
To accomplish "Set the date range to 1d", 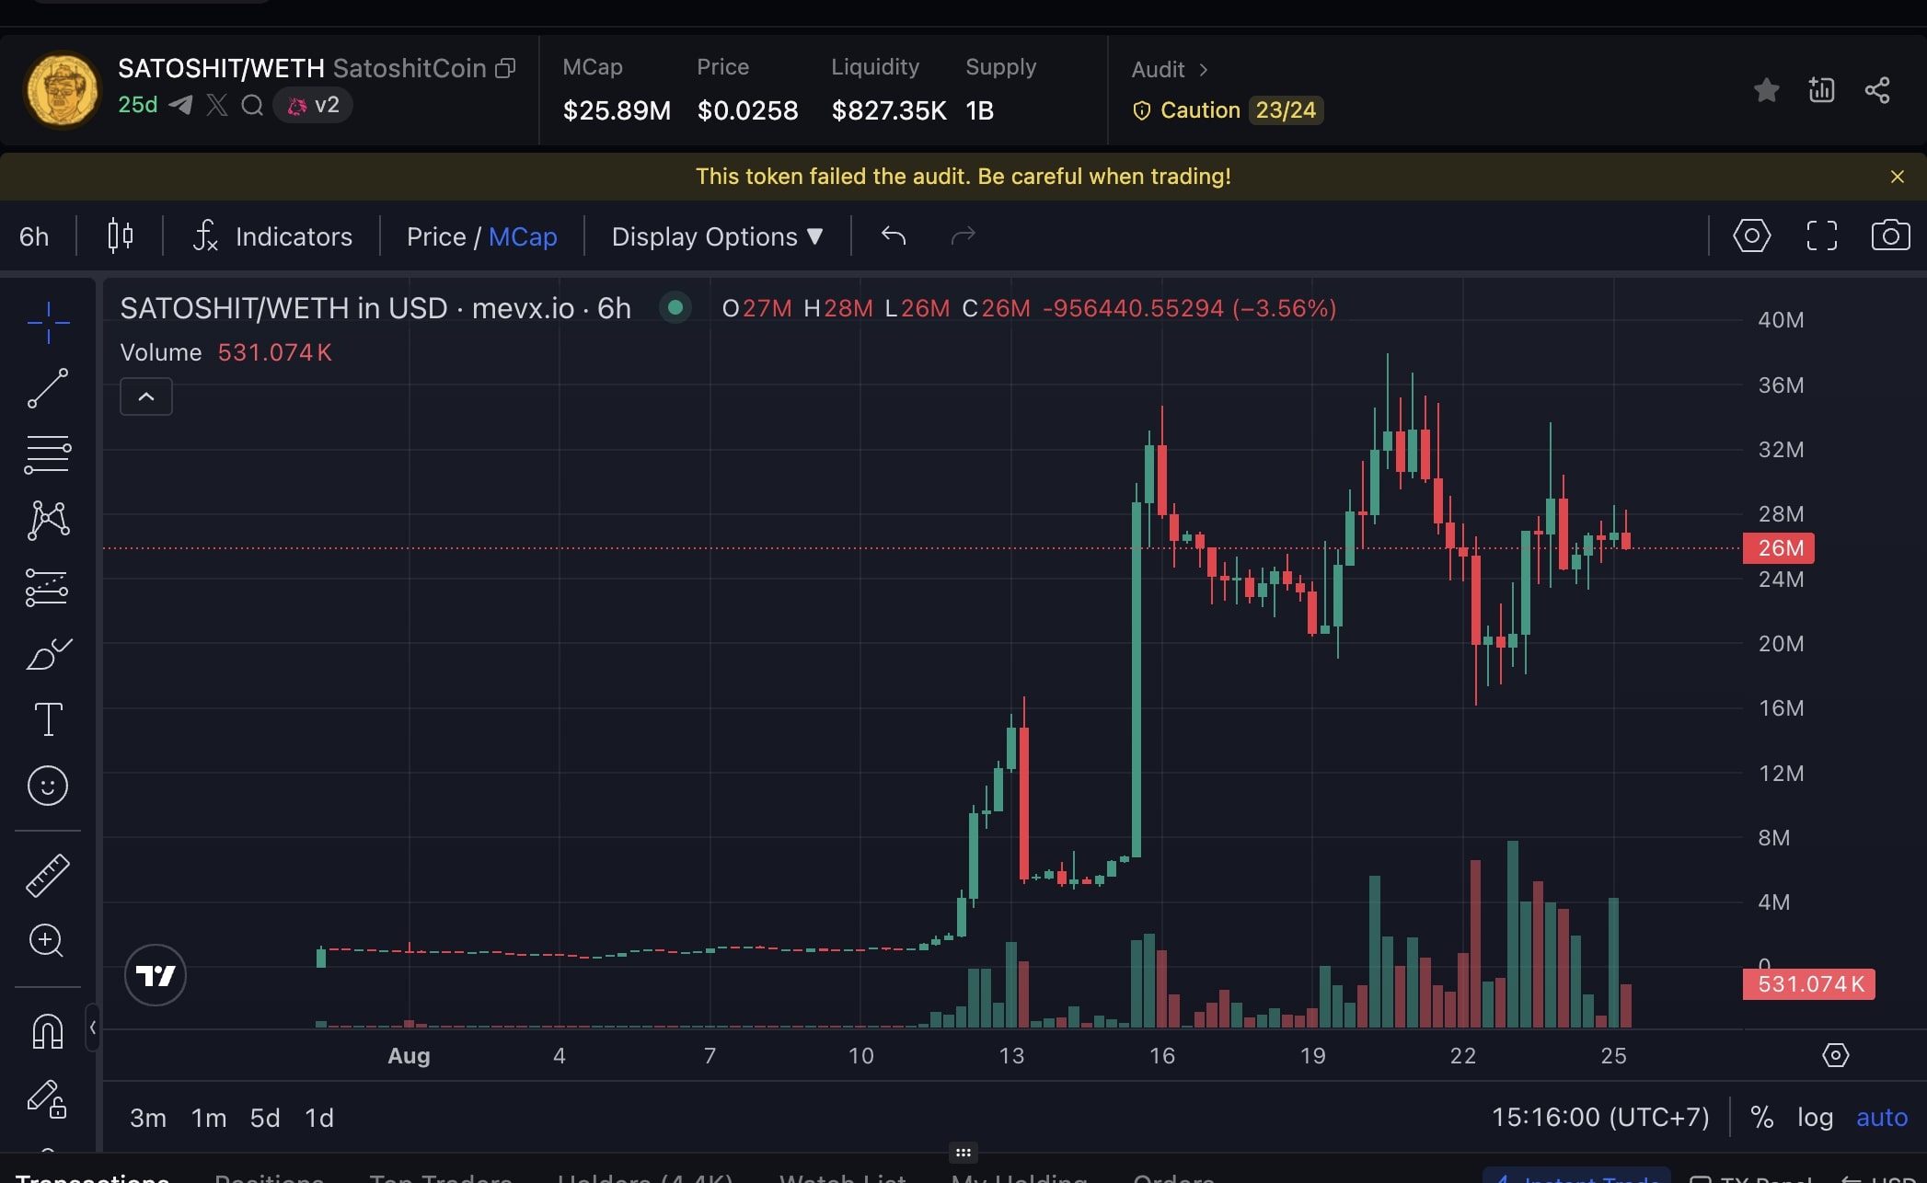I will (x=319, y=1118).
